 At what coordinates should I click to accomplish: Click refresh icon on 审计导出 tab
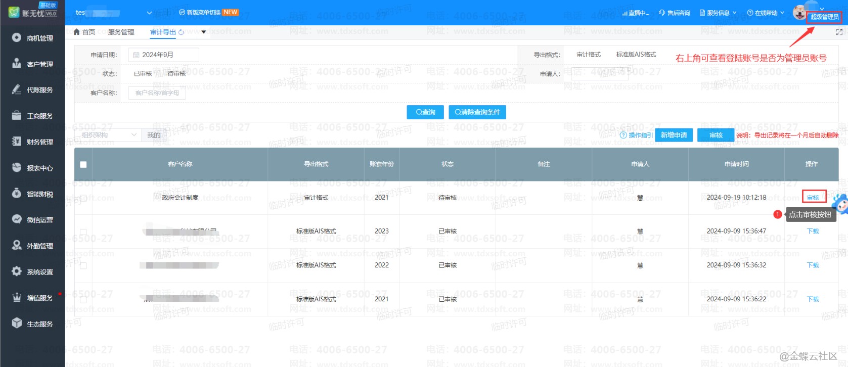(182, 32)
